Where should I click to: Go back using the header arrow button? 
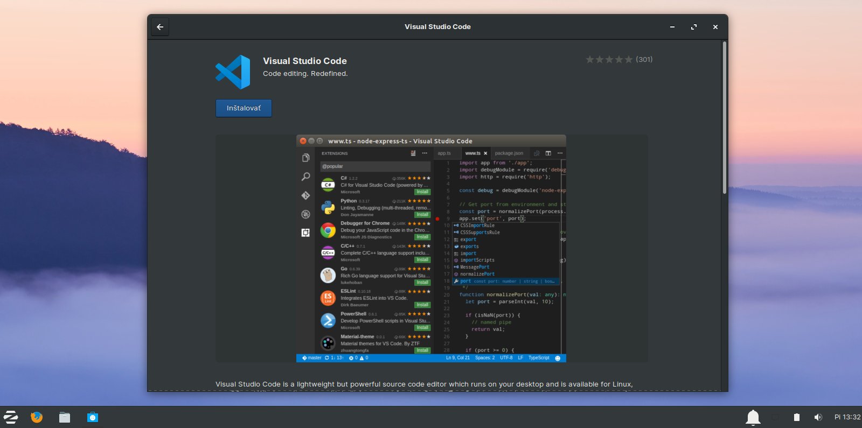[160, 27]
